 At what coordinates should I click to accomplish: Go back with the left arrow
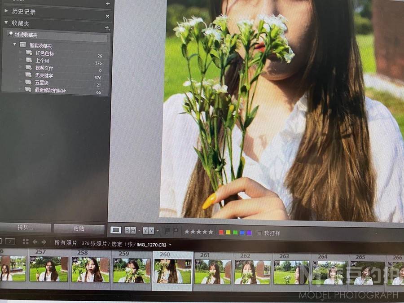tap(35, 242)
